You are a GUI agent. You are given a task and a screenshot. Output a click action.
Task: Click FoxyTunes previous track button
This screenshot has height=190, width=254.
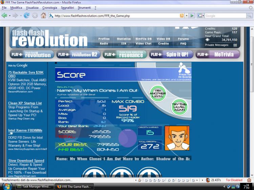tap(146, 180)
